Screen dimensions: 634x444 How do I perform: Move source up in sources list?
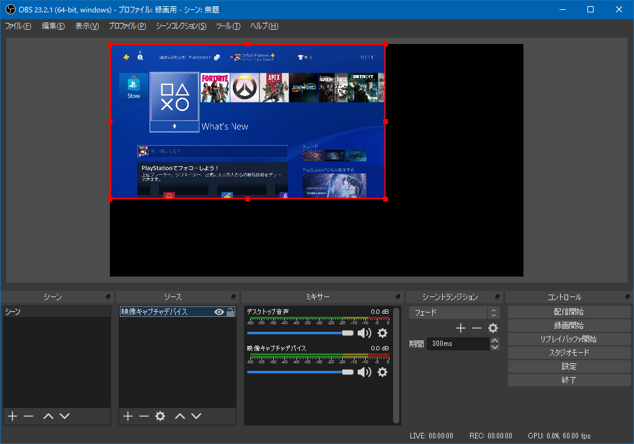coord(180,416)
